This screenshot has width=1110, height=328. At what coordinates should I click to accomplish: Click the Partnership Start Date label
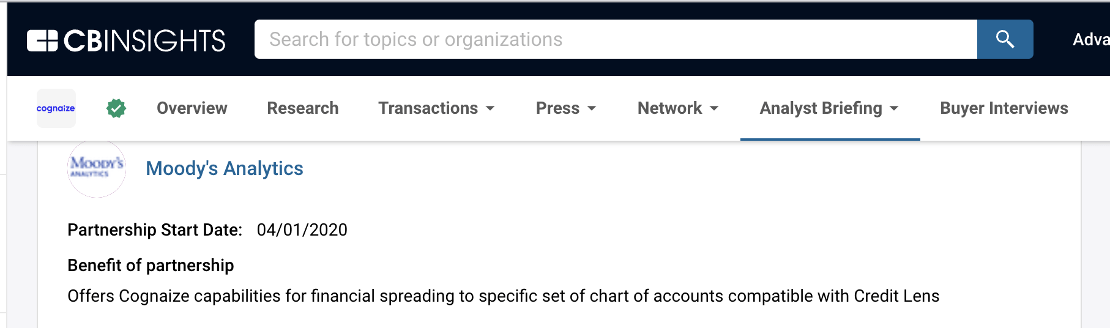click(x=155, y=230)
